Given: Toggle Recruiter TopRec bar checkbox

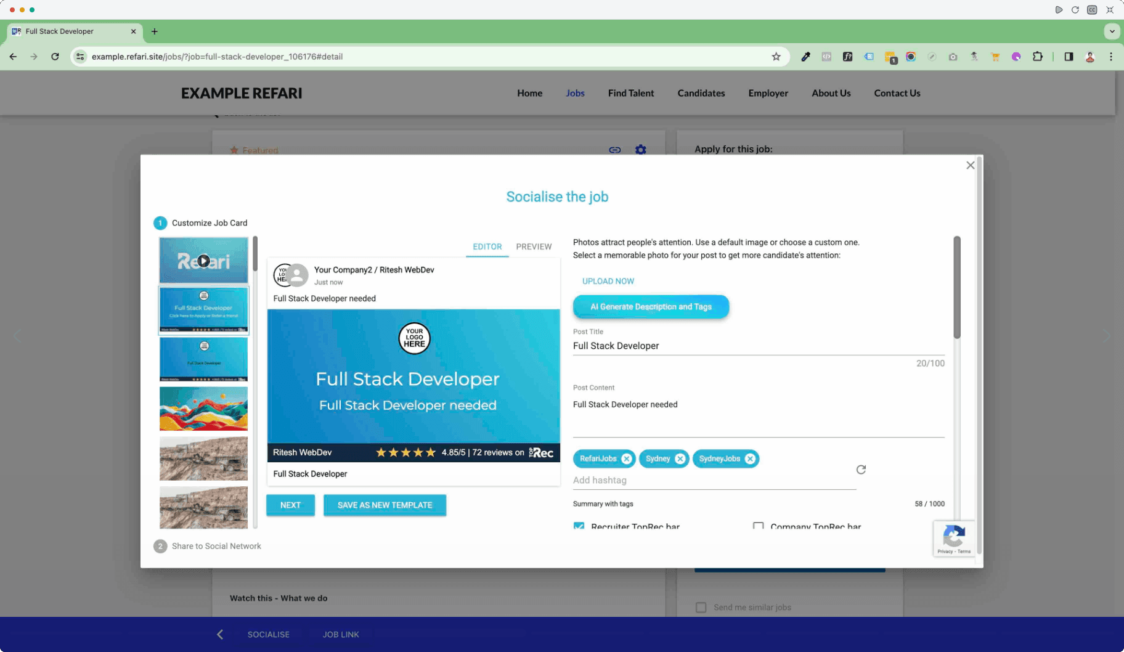Looking at the screenshot, I should click(579, 526).
